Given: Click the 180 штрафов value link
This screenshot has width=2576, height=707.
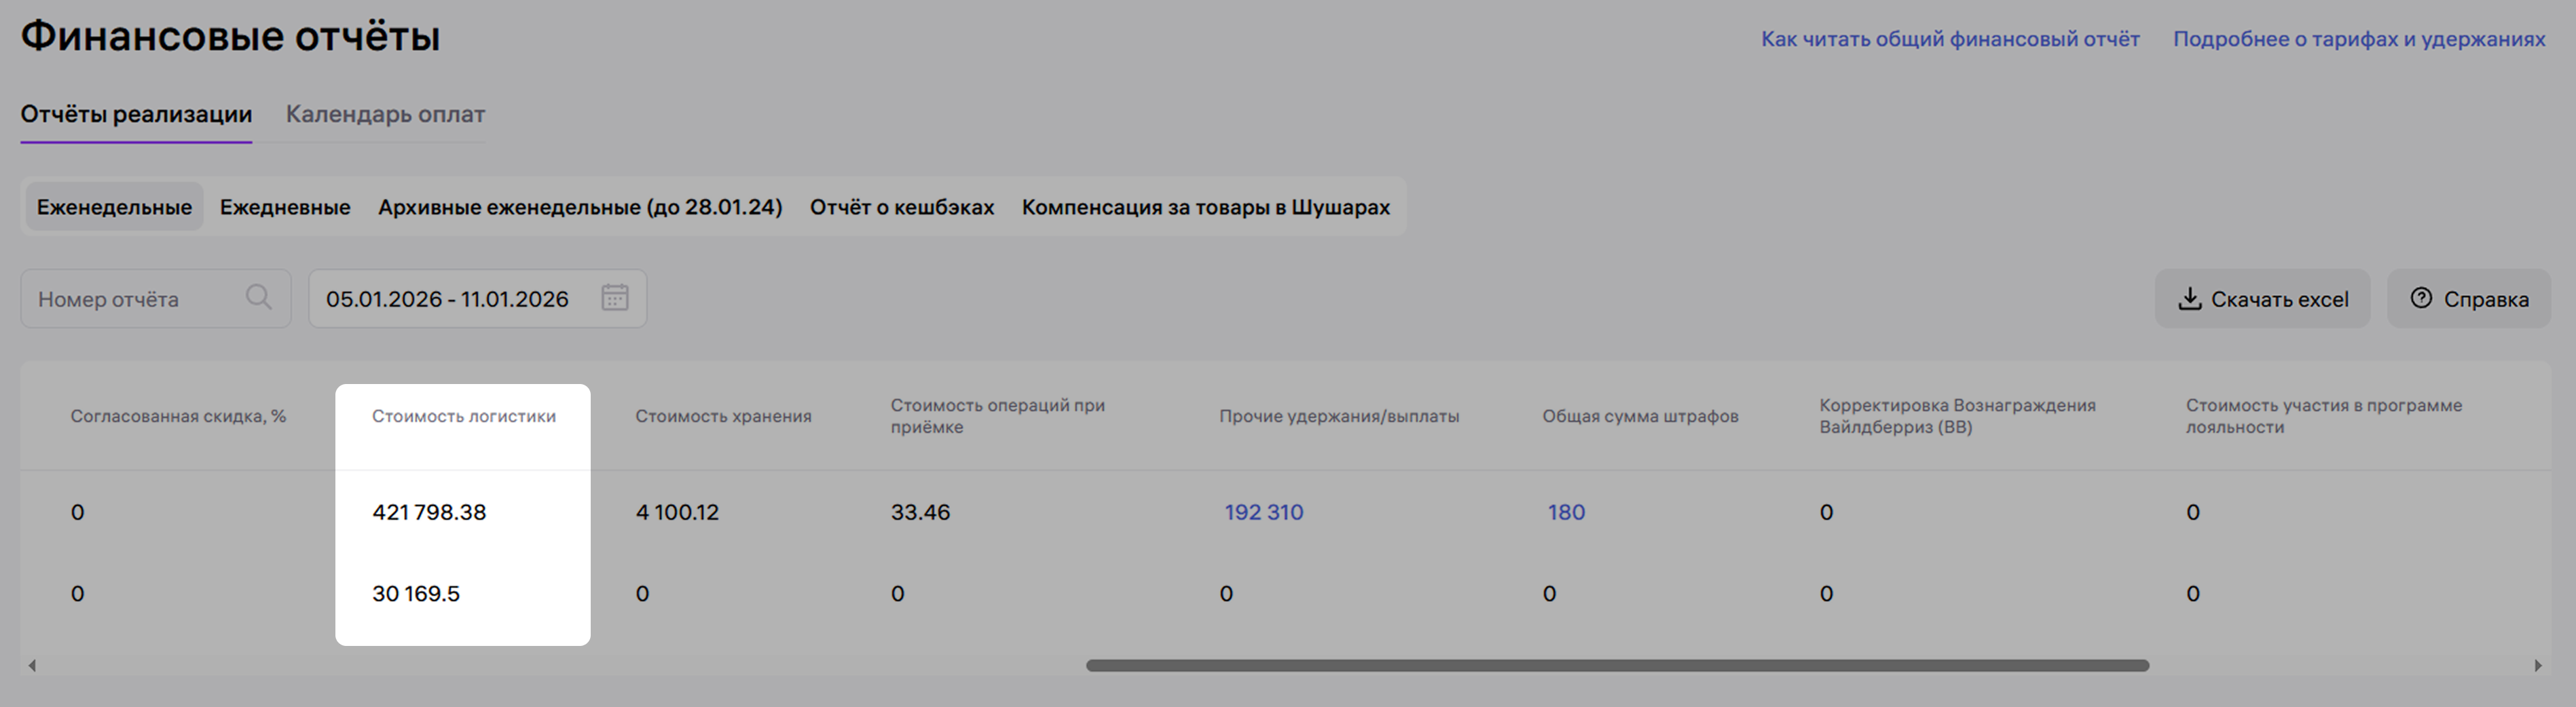Looking at the screenshot, I should [1566, 513].
